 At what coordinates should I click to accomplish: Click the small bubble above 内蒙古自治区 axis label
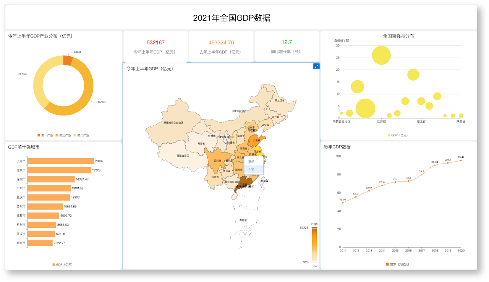pyautogui.click(x=342, y=113)
